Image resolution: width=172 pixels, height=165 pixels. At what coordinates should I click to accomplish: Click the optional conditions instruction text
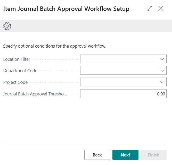[55, 47]
